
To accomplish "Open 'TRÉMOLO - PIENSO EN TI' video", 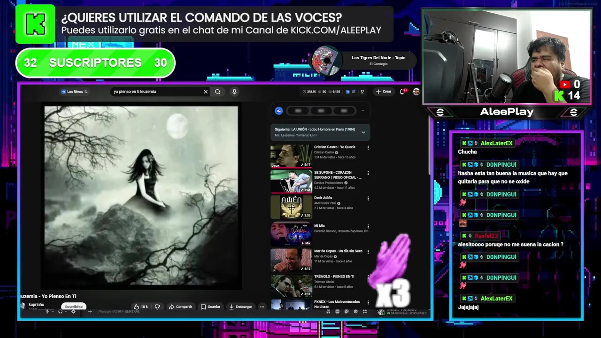I will coord(291,285).
